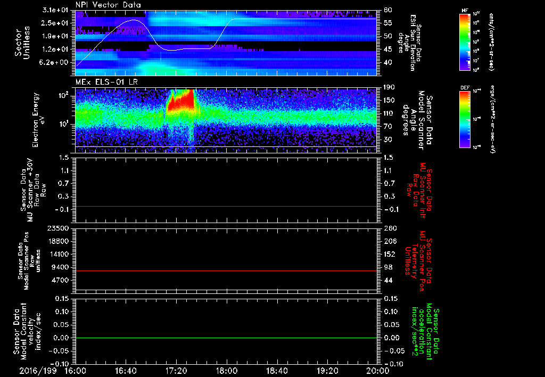Select the 'NPI Vector Data' panel title
Image resolution: width=545 pixels, height=377 pixels.
tap(108, 5)
